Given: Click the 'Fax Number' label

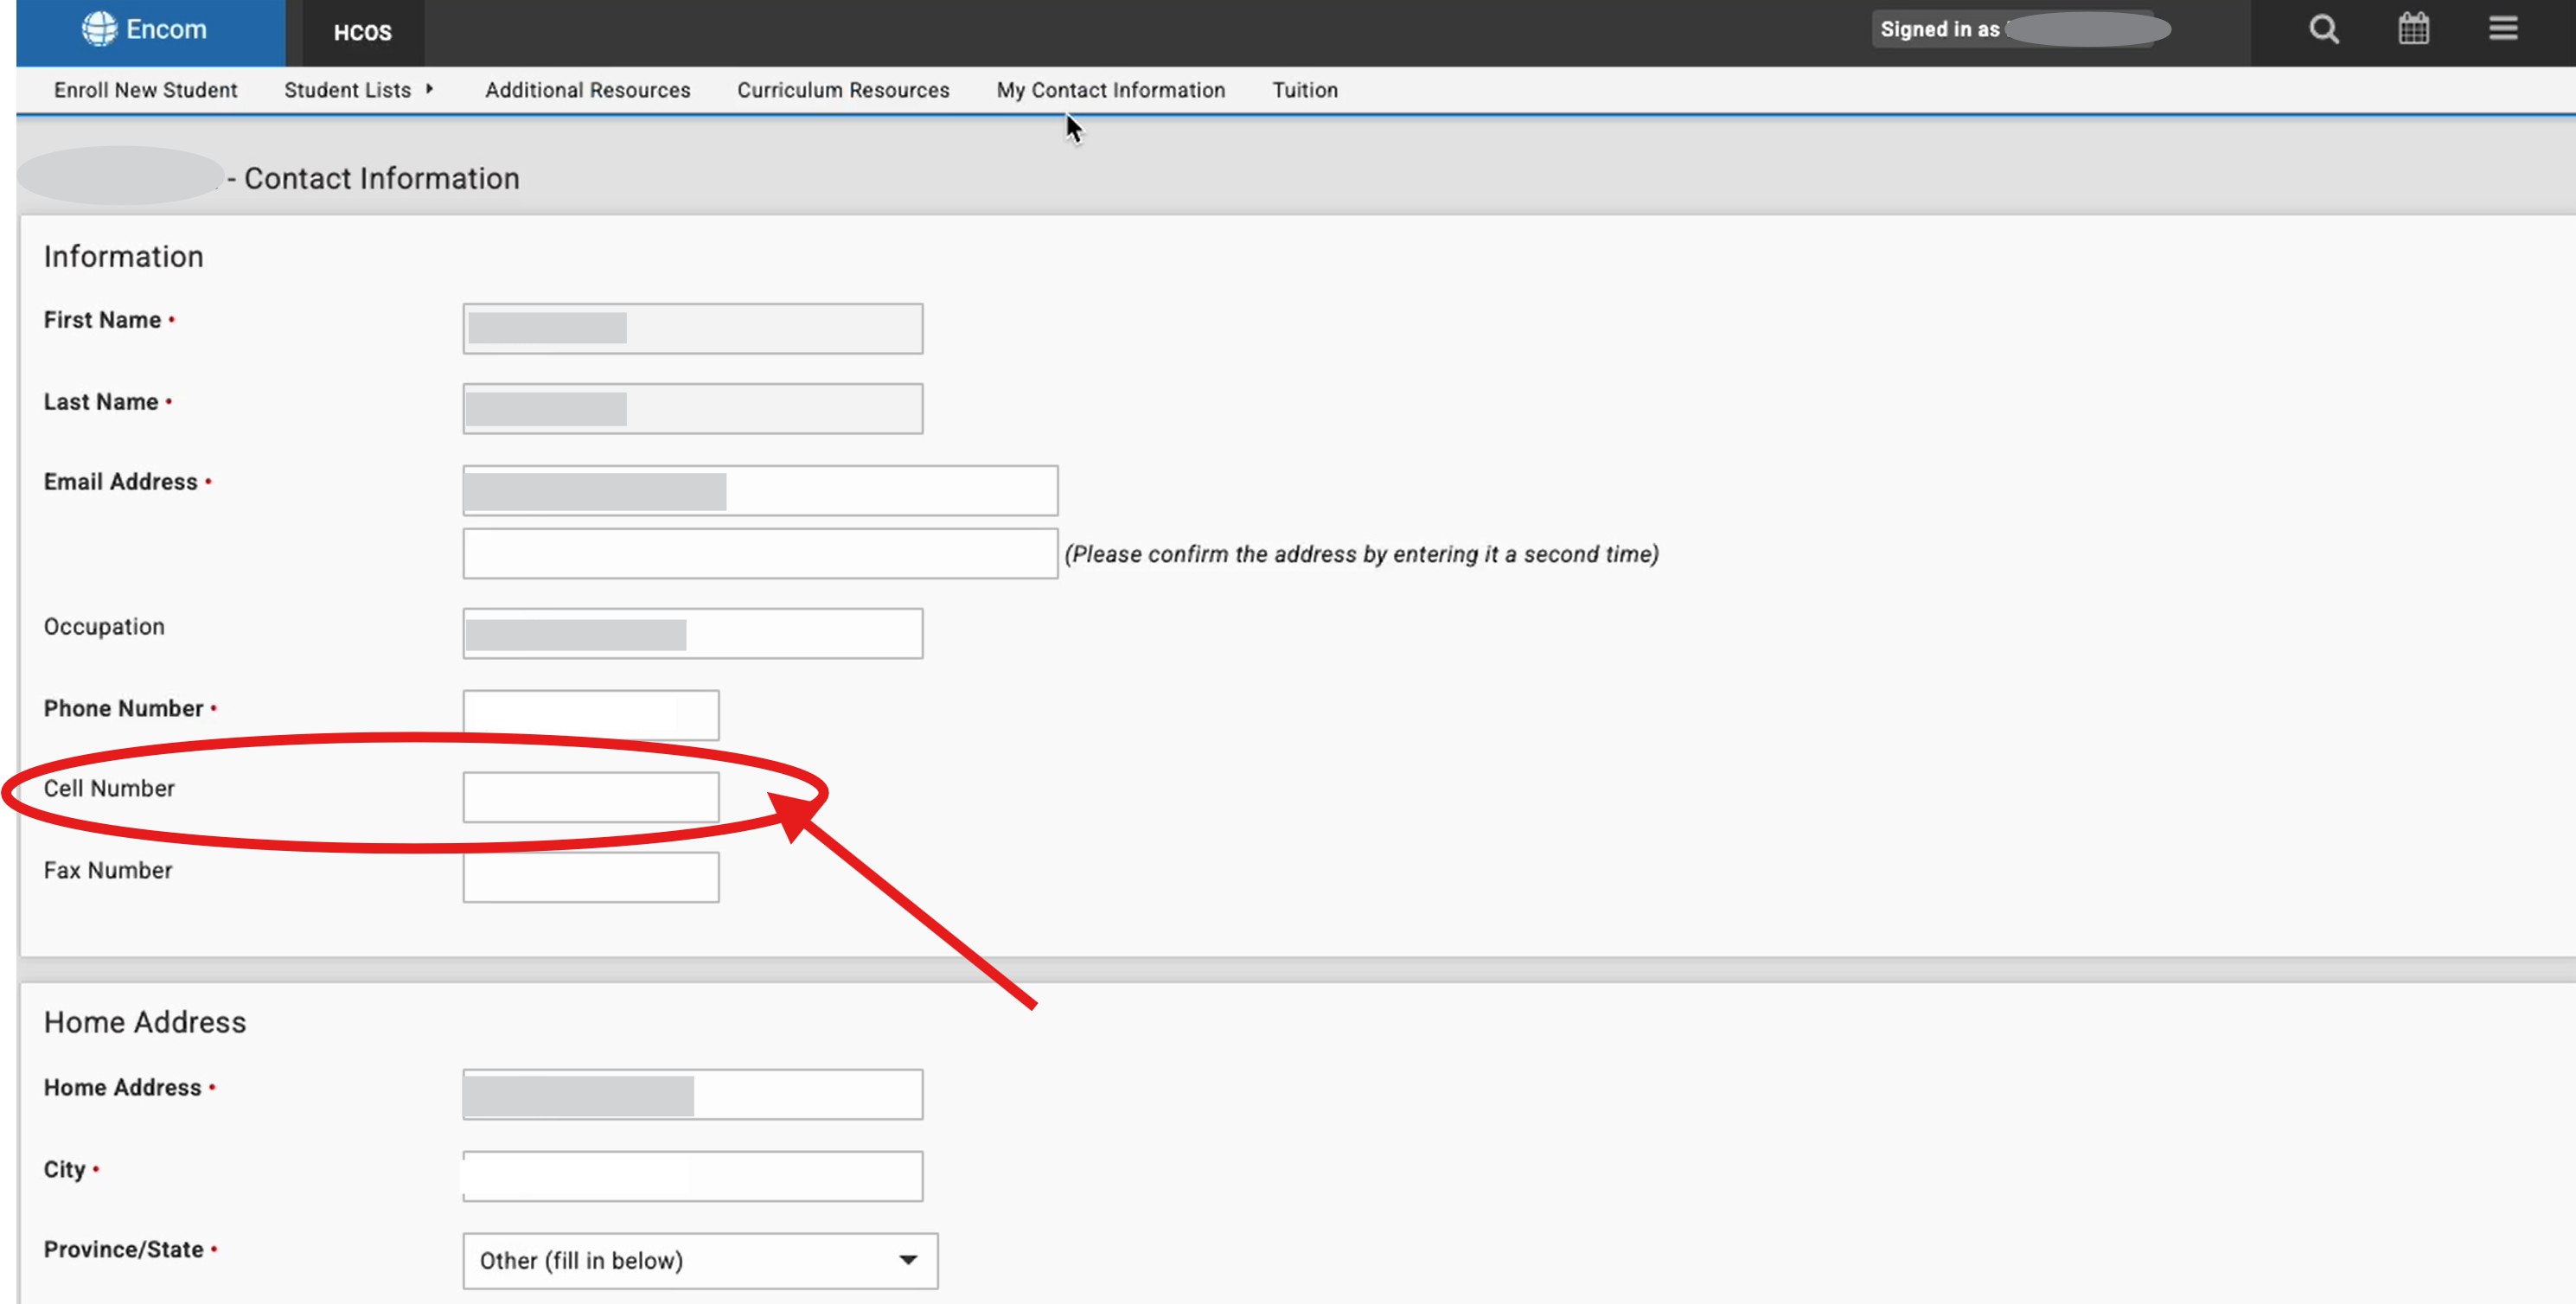Looking at the screenshot, I should pyautogui.click(x=108, y=870).
